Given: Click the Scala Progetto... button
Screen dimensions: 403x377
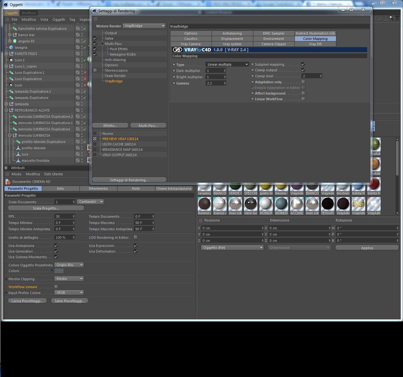Looking at the screenshot, I should (46, 208).
